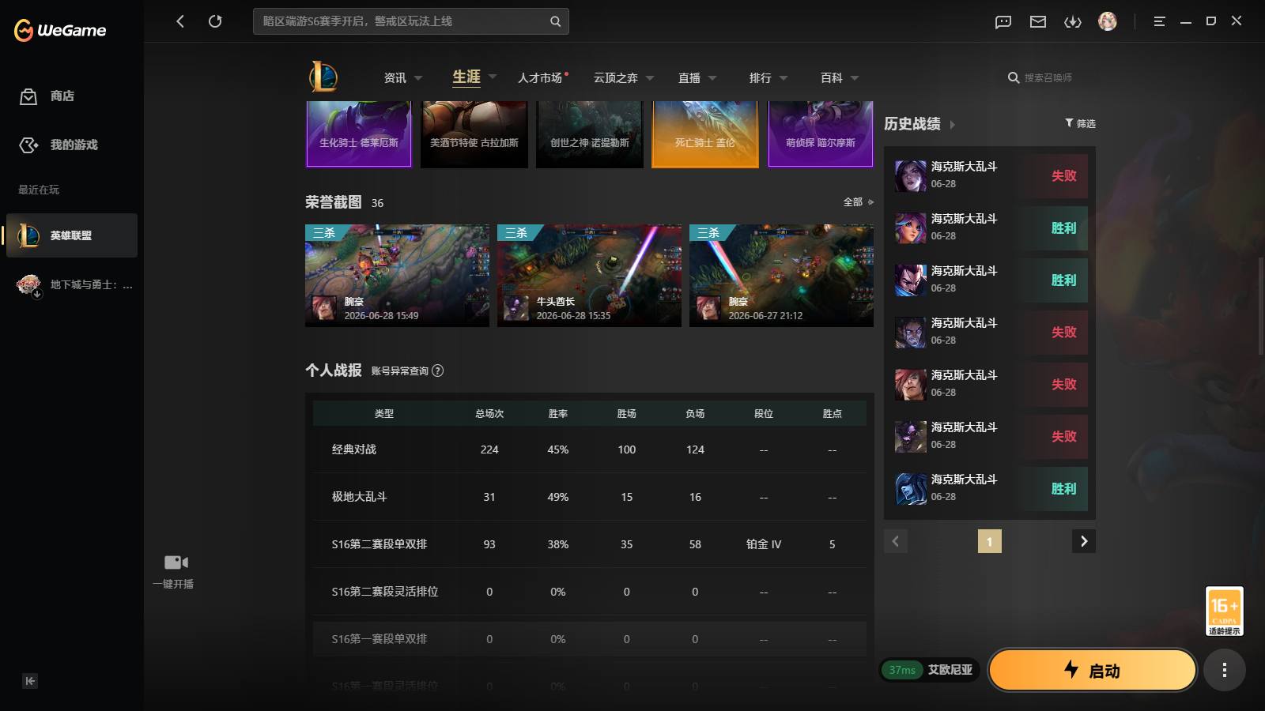The image size is (1265, 711).
Task: Select the 生化骑士 德莱厄斯 skin card
Action: click(x=359, y=134)
